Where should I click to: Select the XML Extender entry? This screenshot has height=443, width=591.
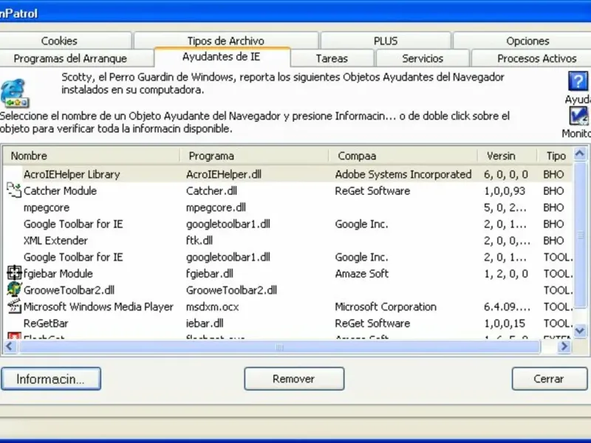pyautogui.click(x=55, y=241)
